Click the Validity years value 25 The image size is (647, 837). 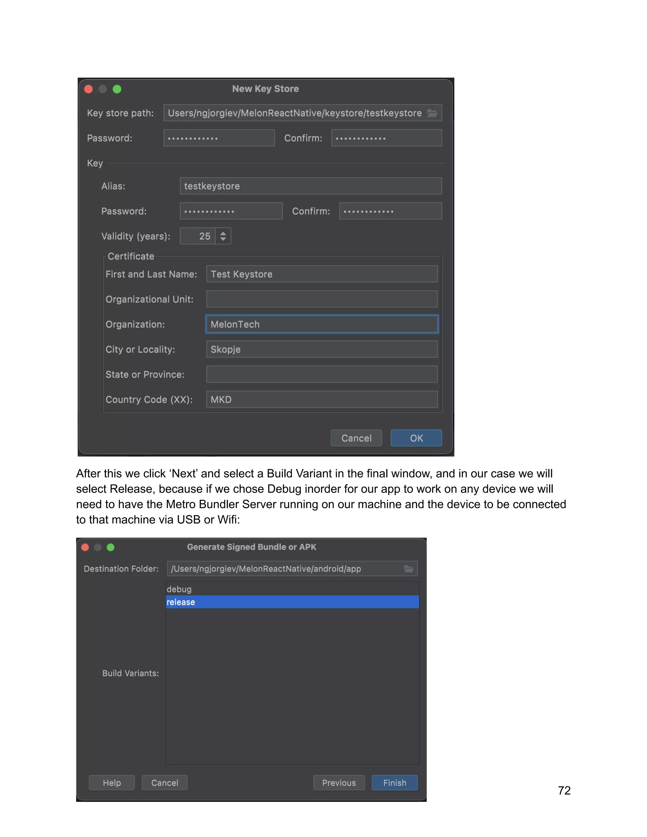coord(198,236)
